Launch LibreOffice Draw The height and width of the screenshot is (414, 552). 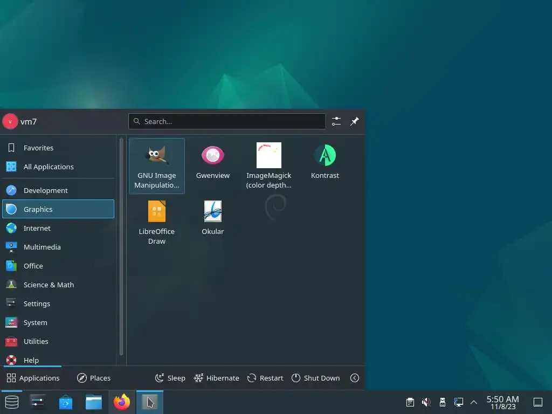157,222
